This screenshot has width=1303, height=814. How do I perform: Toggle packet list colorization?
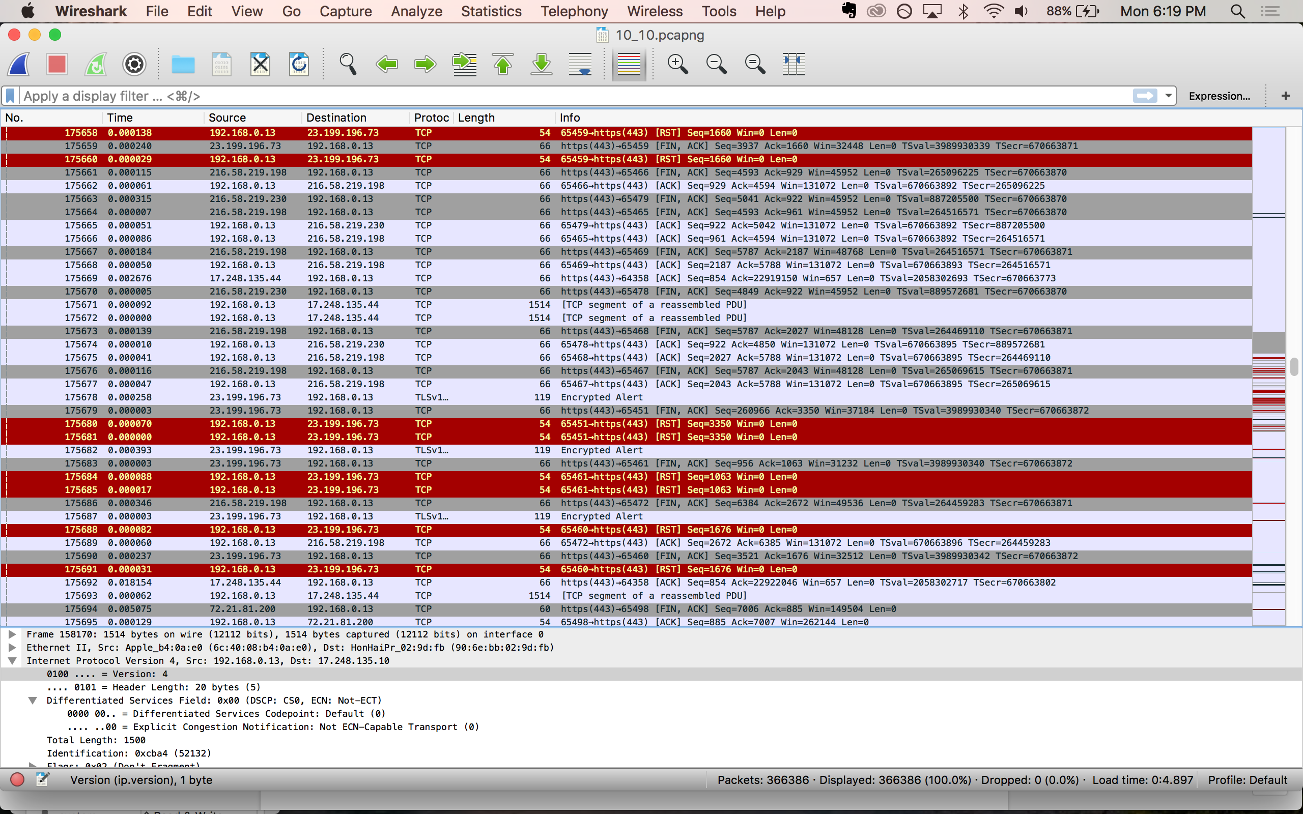click(x=629, y=64)
